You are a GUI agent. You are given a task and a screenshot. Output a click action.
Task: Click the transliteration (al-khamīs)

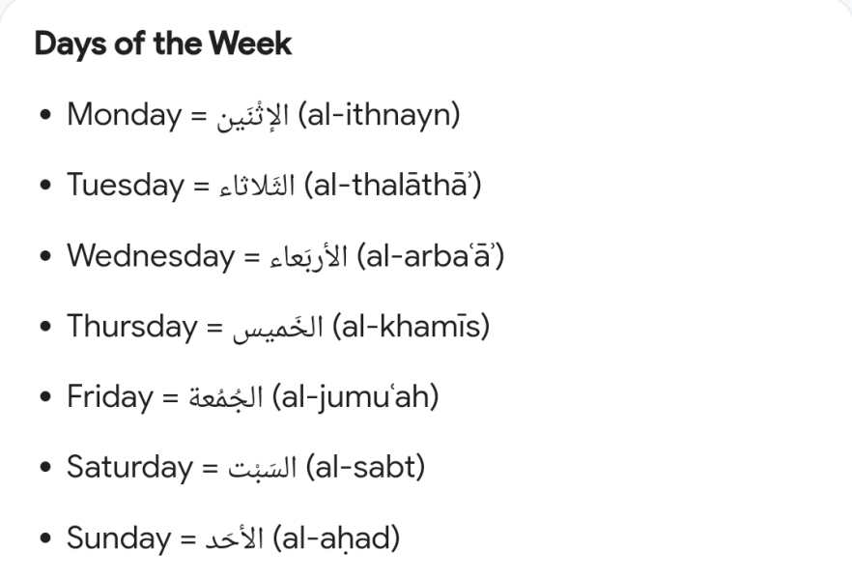(x=411, y=327)
